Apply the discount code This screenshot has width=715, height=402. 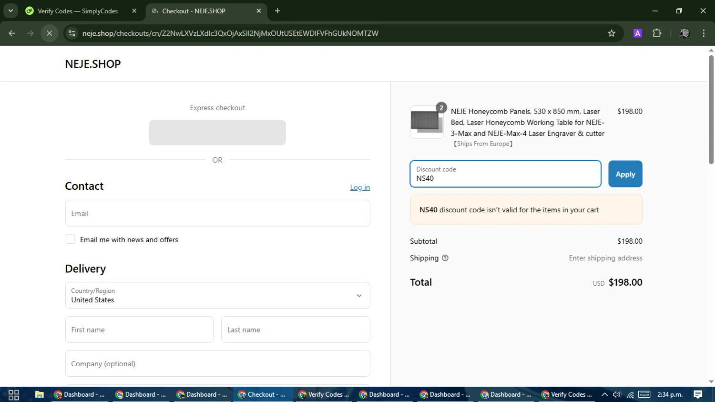click(x=625, y=174)
